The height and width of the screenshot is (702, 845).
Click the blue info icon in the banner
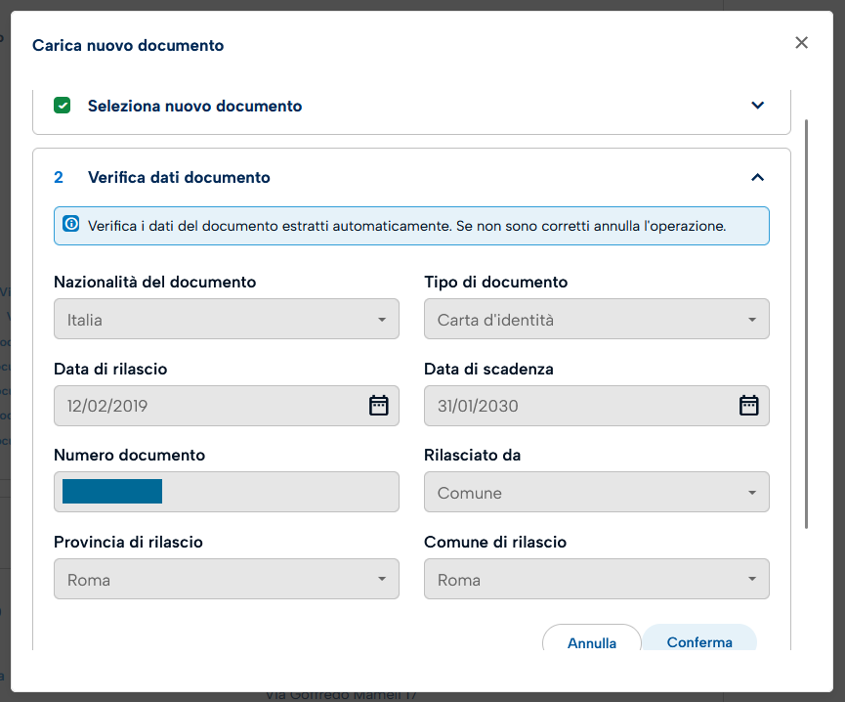[x=71, y=225]
